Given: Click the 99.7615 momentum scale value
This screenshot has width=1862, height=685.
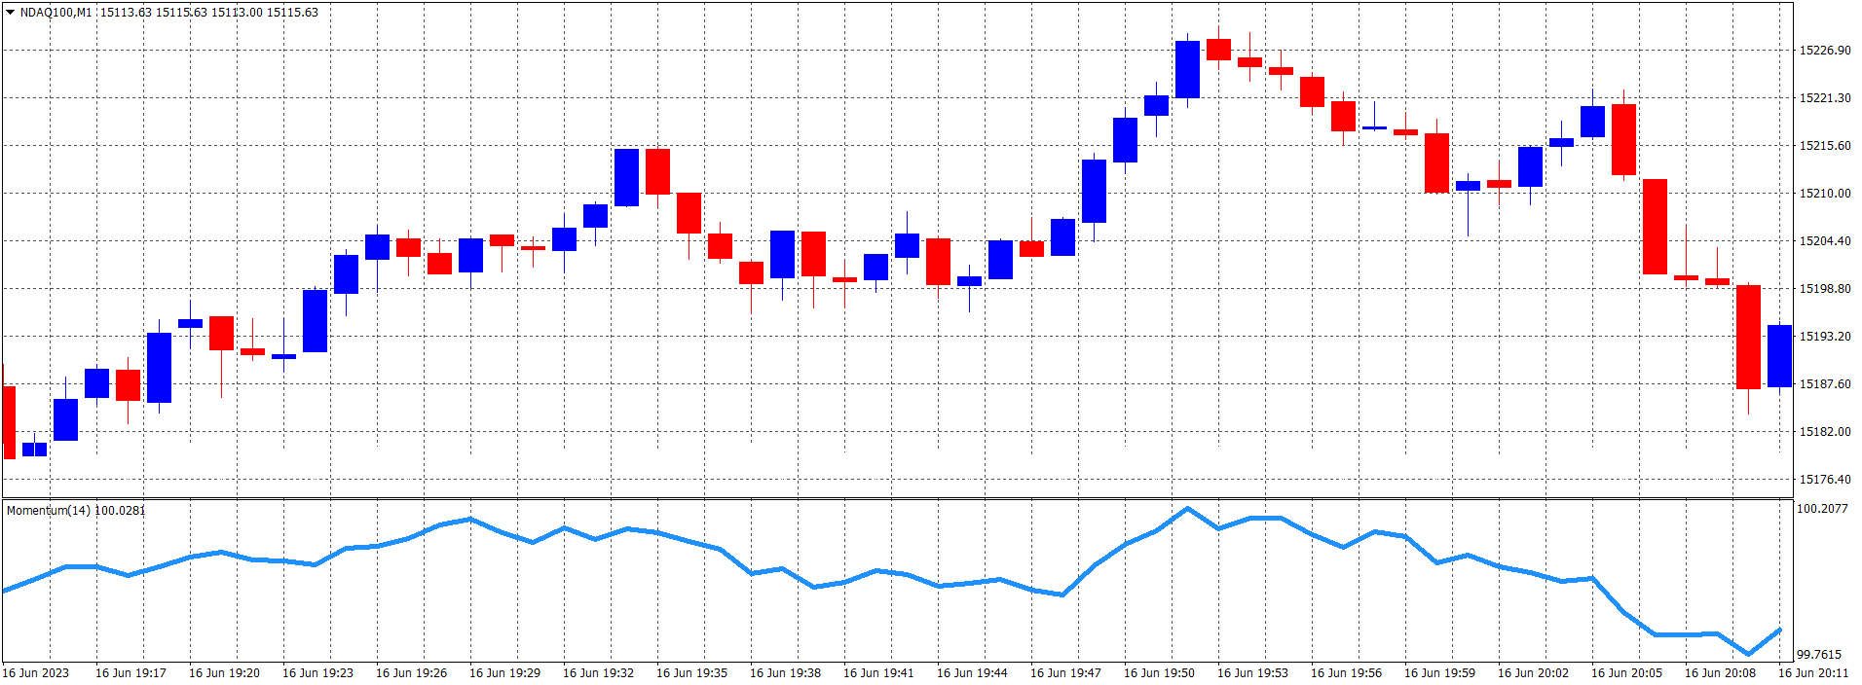Looking at the screenshot, I should coord(1818,655).
